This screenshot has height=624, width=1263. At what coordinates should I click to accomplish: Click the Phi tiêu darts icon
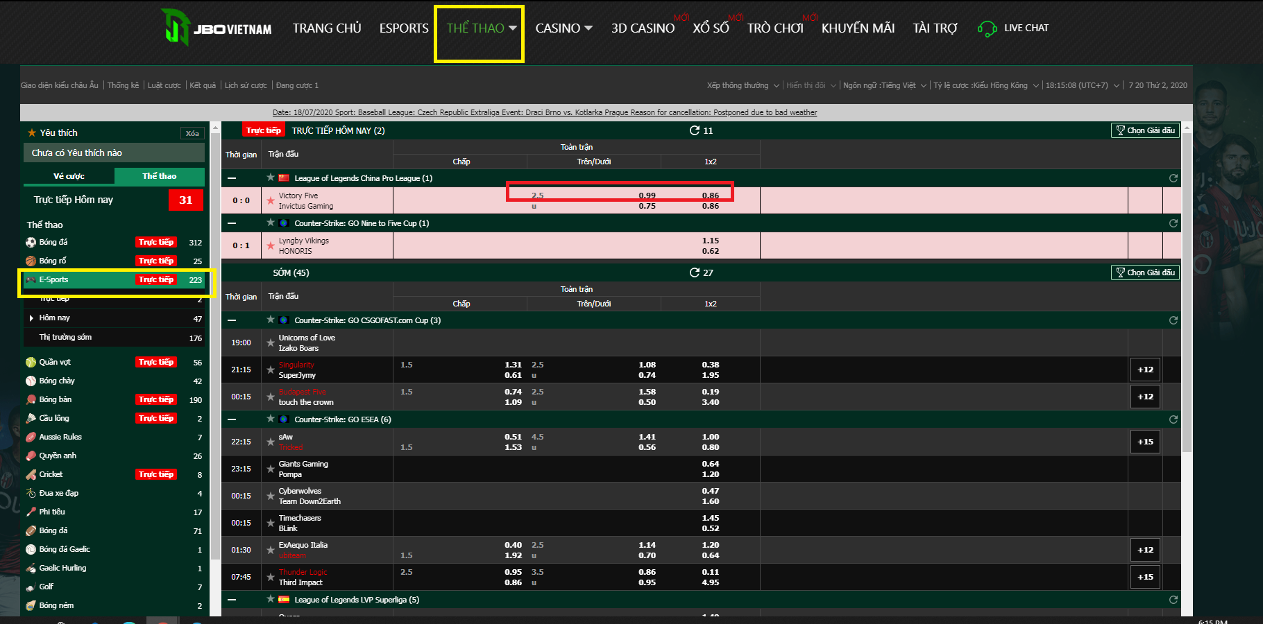point(31,512)
